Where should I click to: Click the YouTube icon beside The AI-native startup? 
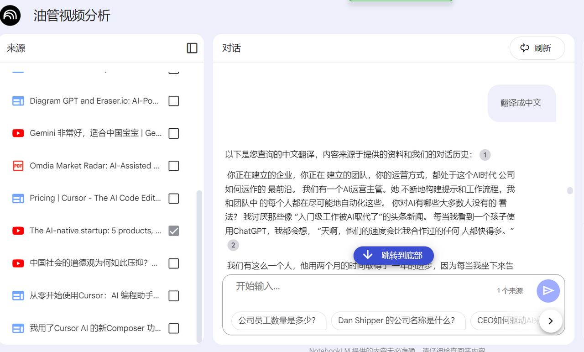(x=18, y=231)
